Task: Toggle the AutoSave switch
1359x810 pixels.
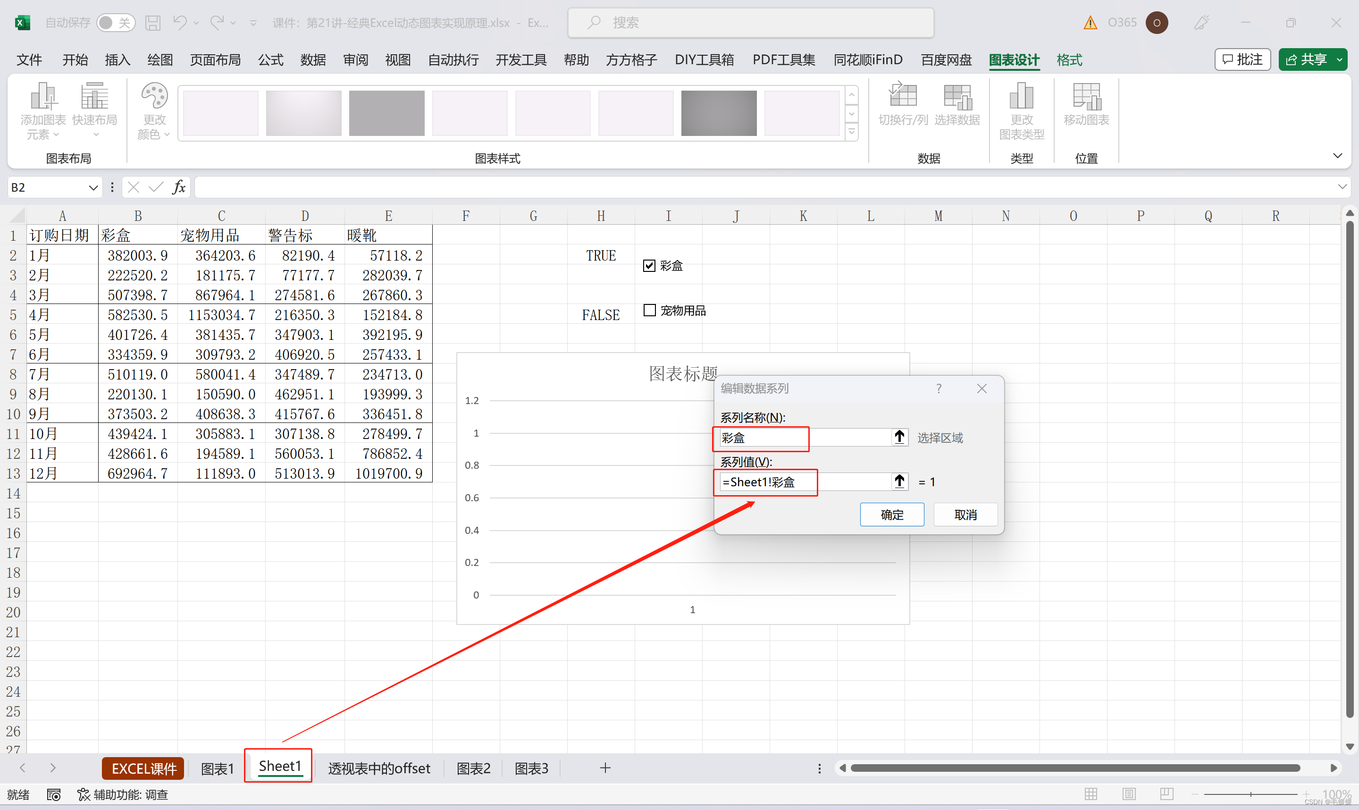Action: click(116, 22)
